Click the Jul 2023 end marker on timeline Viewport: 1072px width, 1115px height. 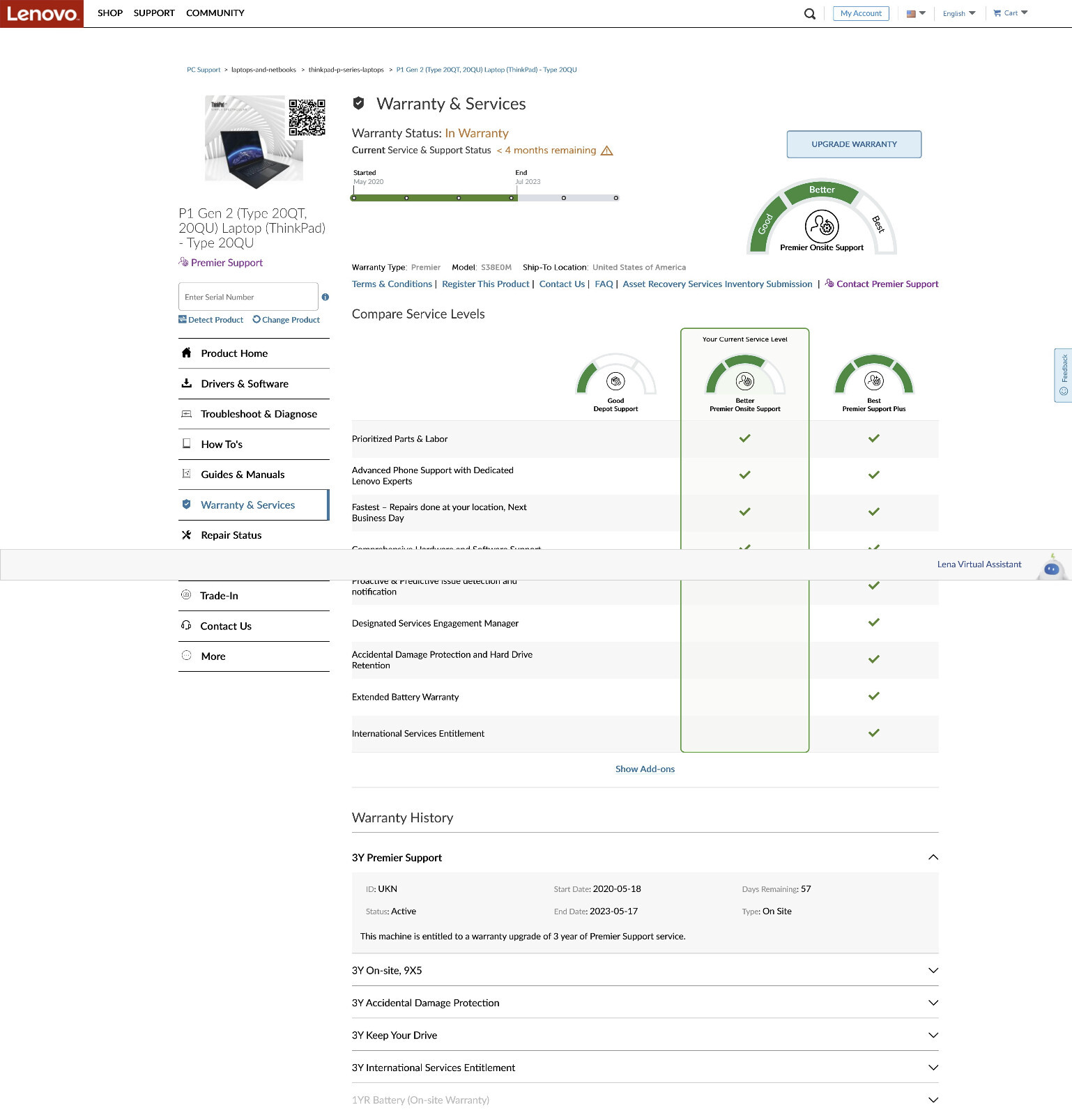point(512,198)
